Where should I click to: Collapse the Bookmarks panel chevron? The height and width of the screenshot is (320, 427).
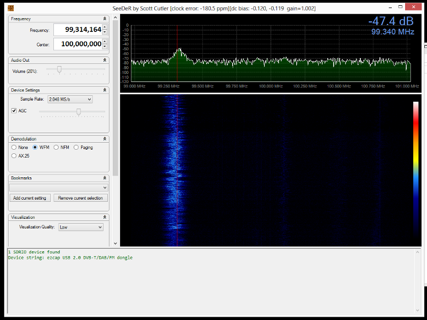(x=105, y=178)
